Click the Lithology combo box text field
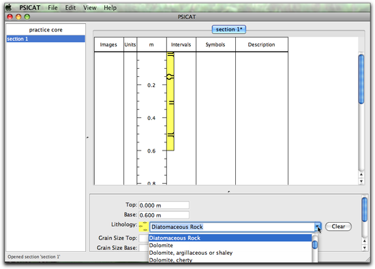This screenshot has height=269, width=375. 232,227
